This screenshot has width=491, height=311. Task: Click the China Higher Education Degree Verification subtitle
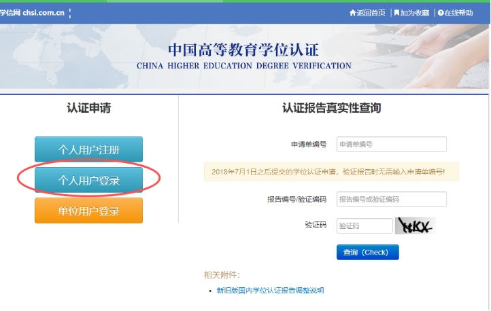pyautogui.click(x=243, y=67)
